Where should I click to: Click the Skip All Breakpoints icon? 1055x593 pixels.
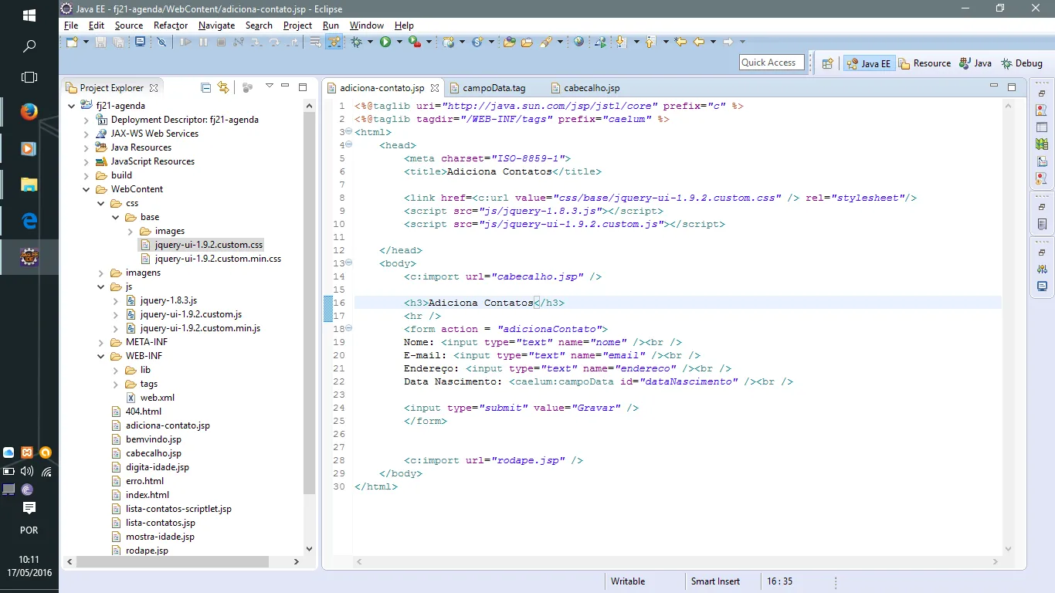(x=161, y=42)
